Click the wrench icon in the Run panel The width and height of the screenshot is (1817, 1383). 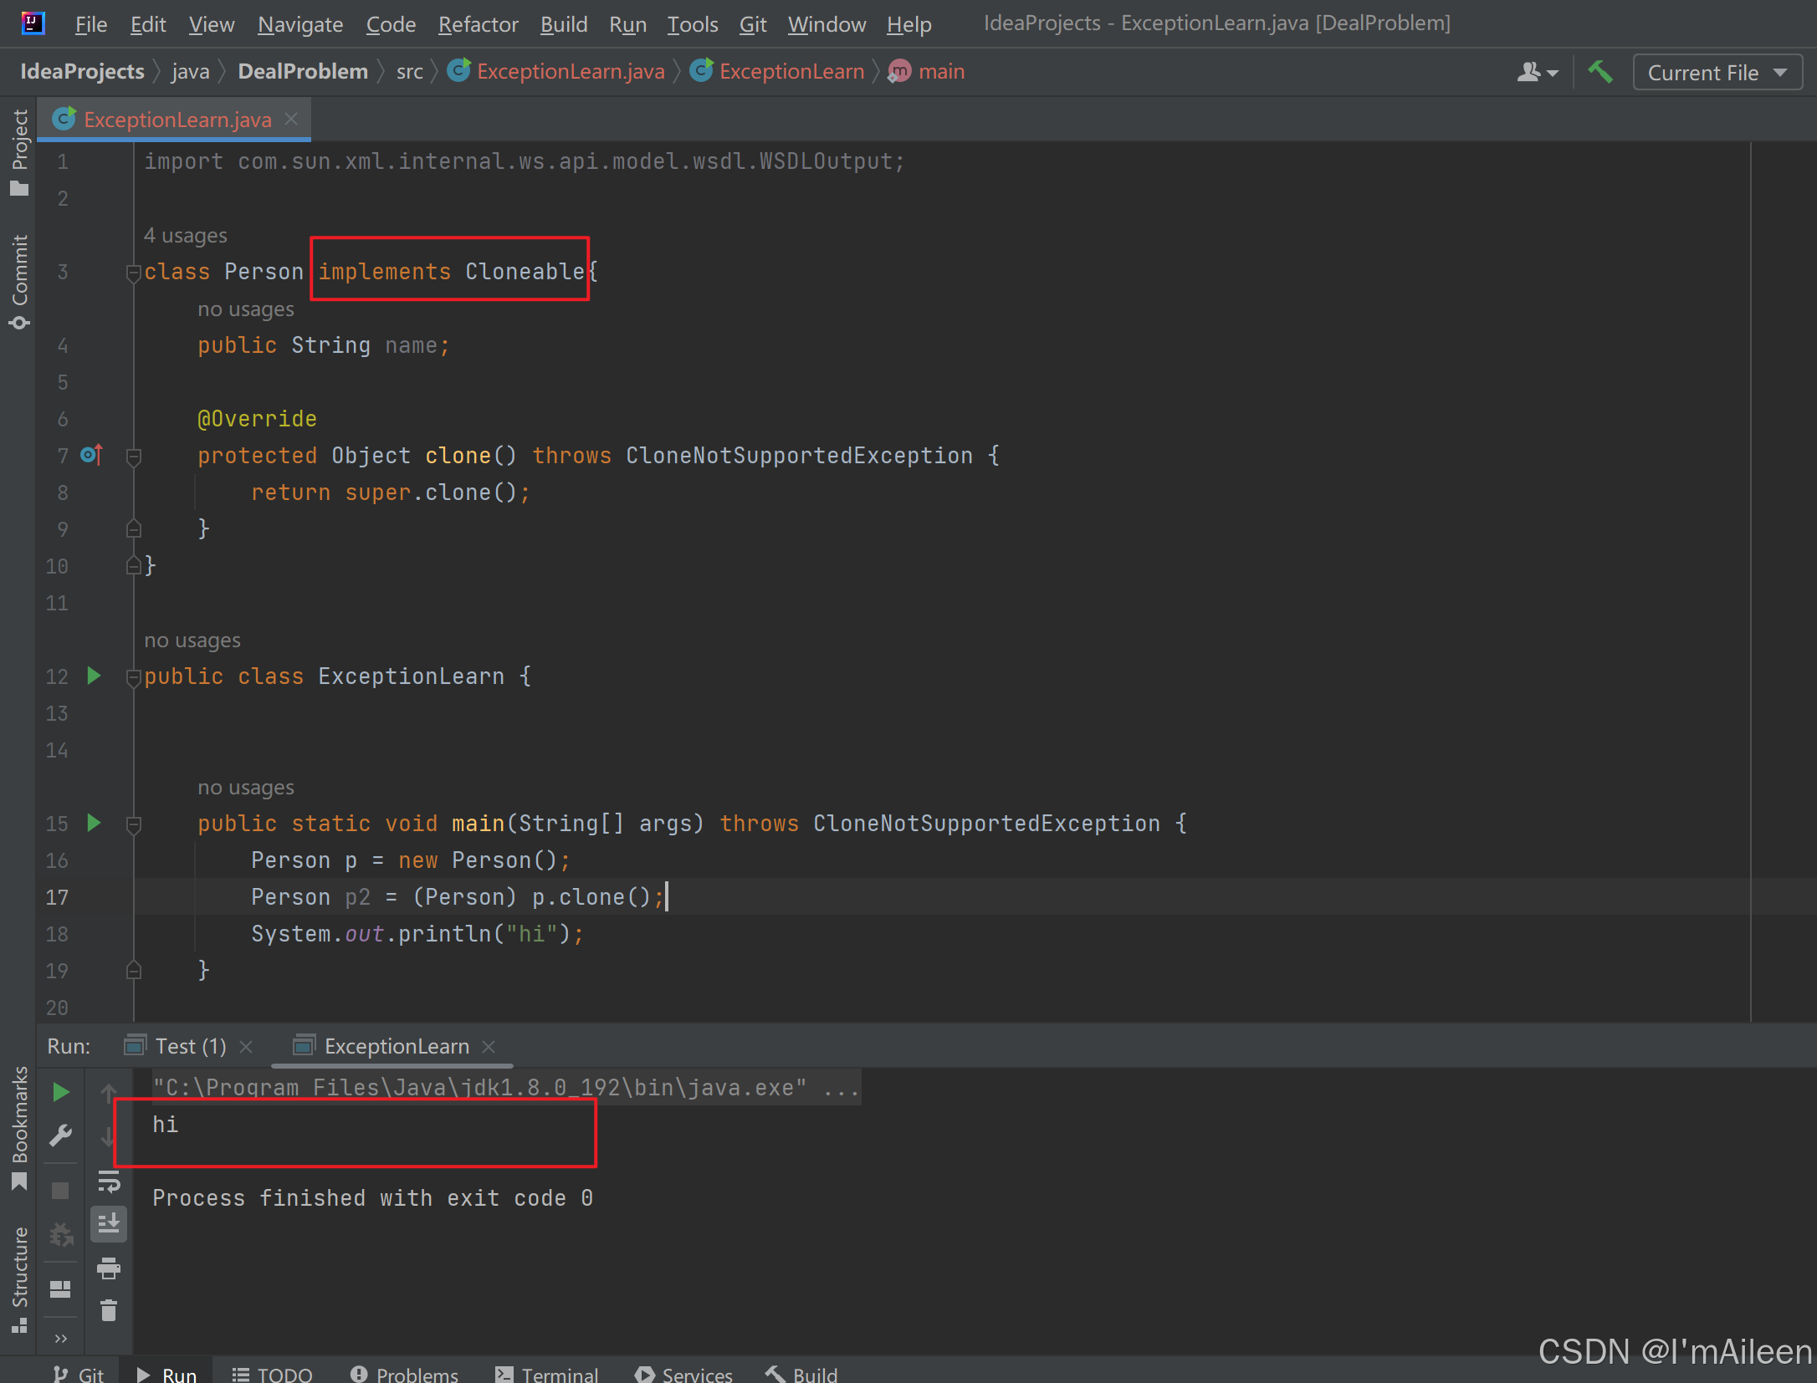[x=60, y=1135]
